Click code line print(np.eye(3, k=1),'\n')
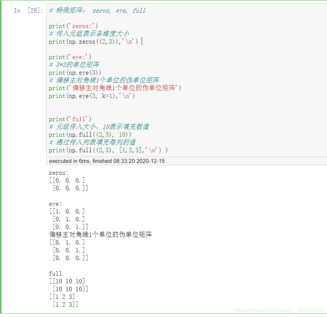The image size is (327, 317). click(x=92, y=96)
